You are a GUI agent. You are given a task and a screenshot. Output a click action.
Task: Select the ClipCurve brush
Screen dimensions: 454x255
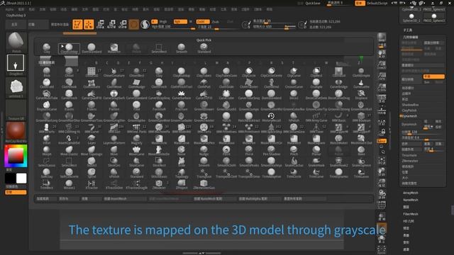click(294, 72)
